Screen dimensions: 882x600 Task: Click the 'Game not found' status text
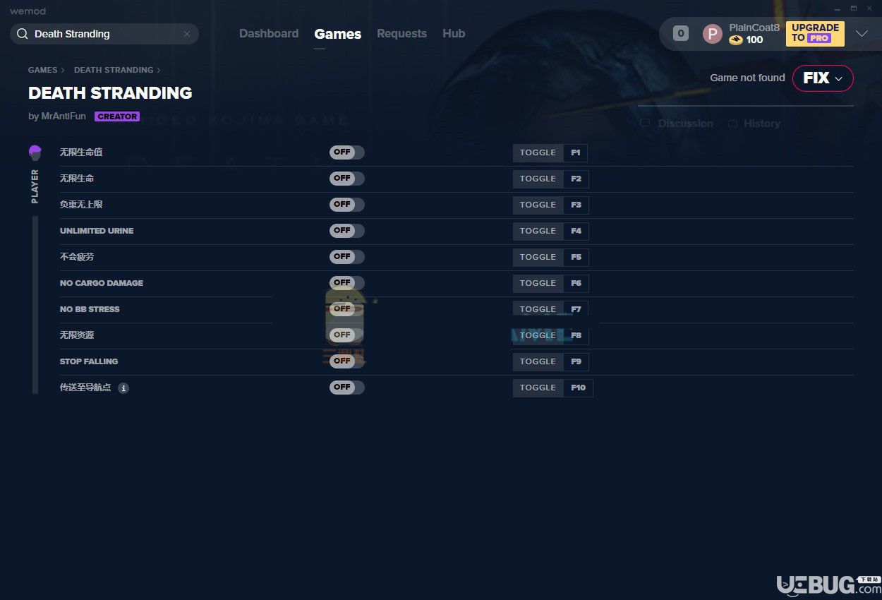pos(747,78)
